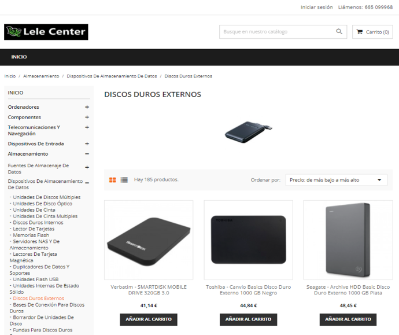Image resolution: width=399 pixels, height=335 pixels.
Task: Add Verbatim SMARTDISK to cart
Action: tap(149, 319)
